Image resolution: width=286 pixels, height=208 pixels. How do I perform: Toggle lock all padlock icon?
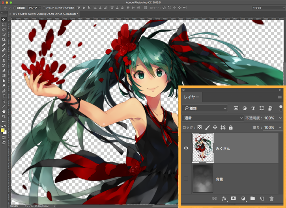231,127
